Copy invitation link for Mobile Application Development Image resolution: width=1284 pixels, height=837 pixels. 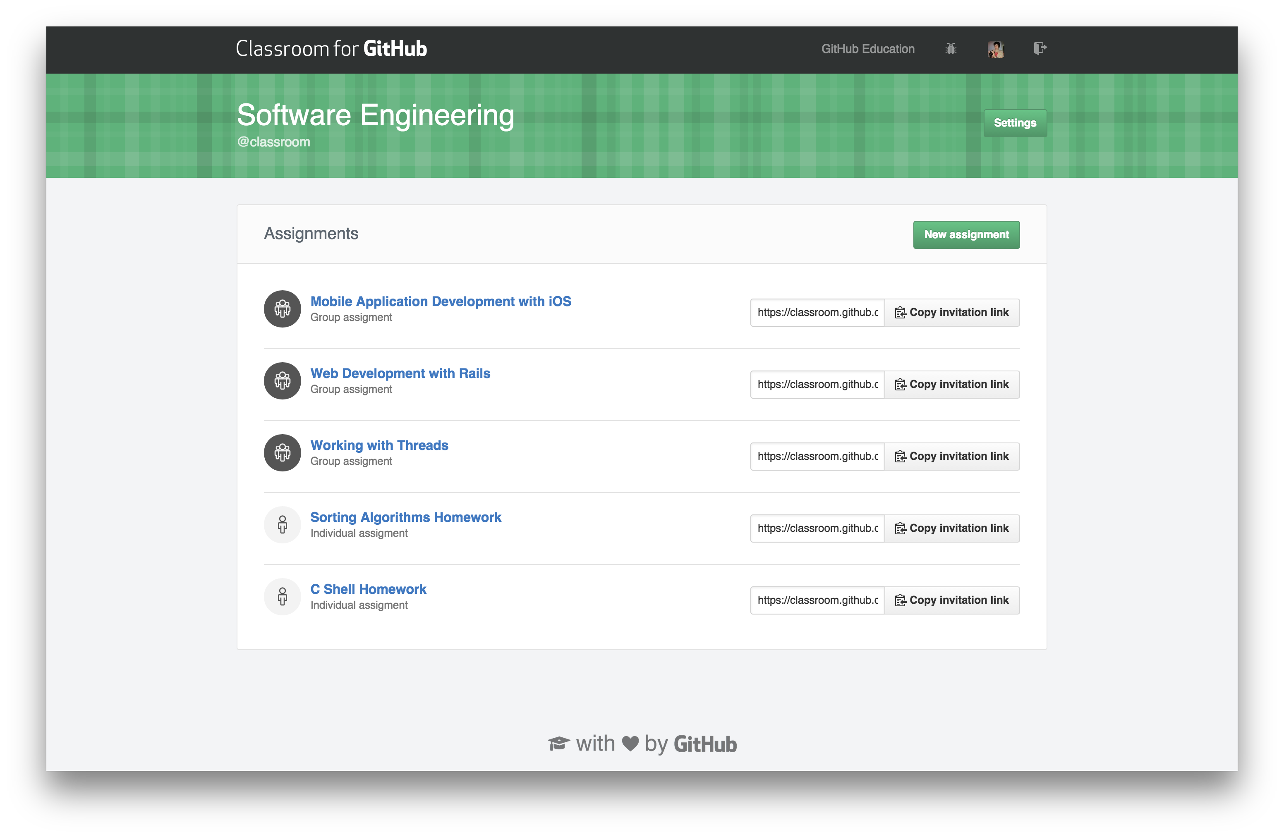pyautogui.click(x=951, y=311)
